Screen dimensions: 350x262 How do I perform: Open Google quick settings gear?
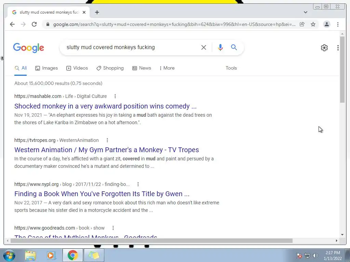click(x=324, y=48)
